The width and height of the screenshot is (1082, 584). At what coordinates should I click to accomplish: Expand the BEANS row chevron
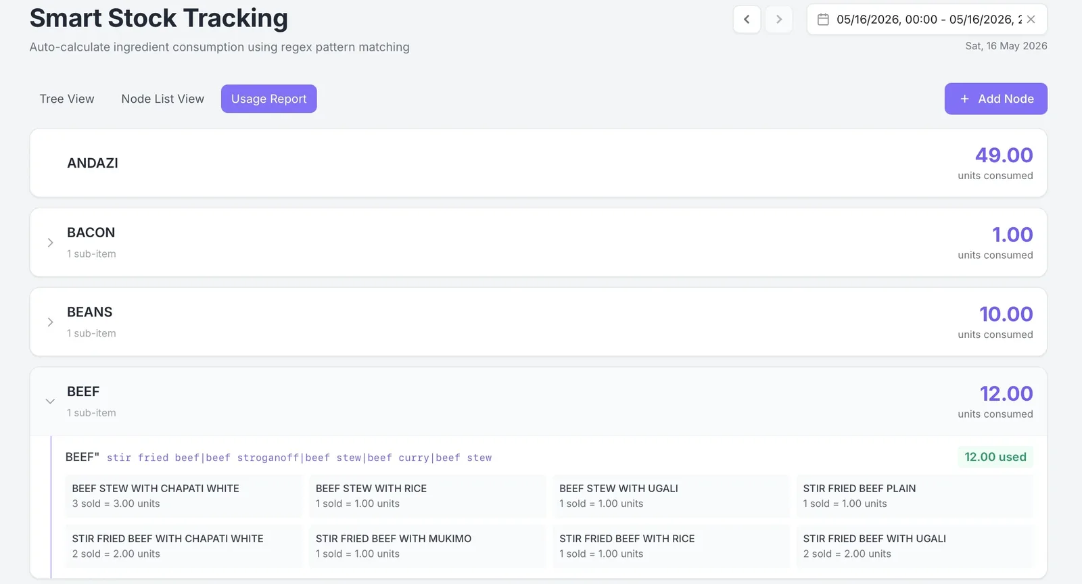(50, 322)
